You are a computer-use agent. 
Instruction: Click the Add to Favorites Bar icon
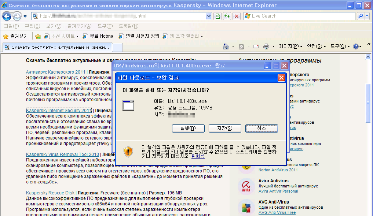[38, 36]
